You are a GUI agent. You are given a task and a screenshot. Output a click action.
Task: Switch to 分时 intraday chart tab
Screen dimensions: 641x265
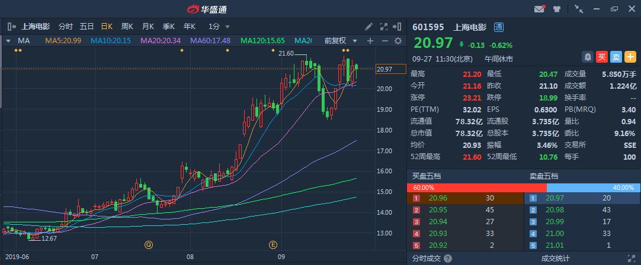tap(65, 27)
